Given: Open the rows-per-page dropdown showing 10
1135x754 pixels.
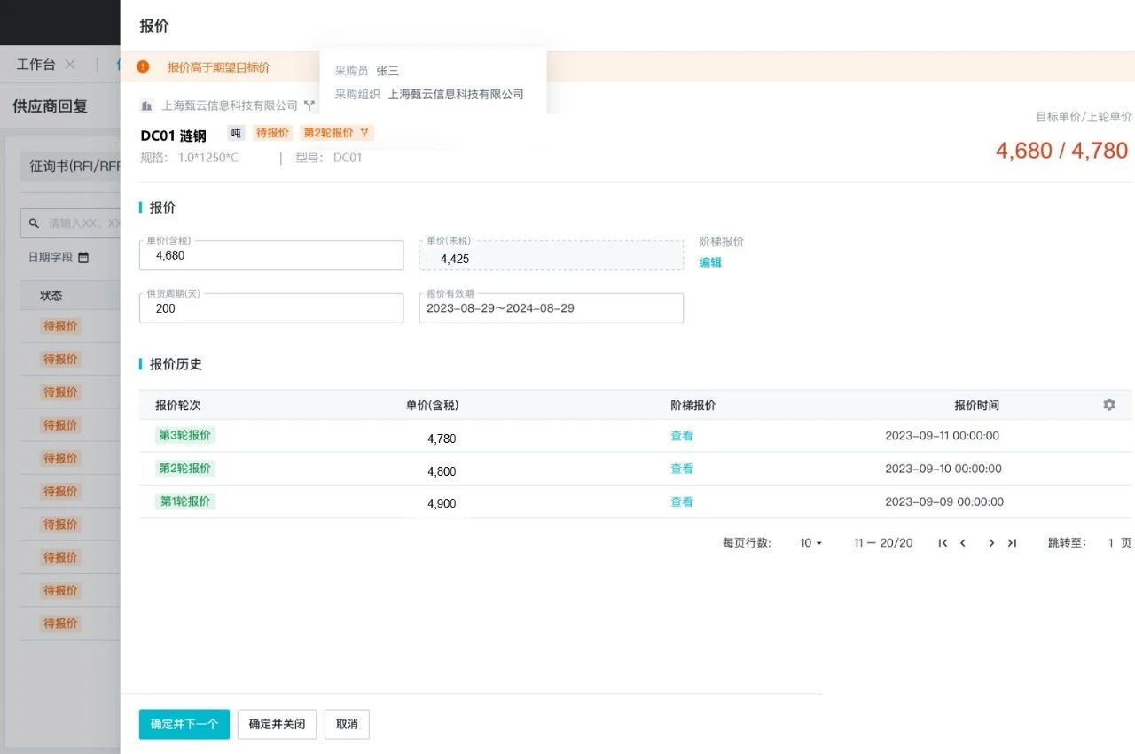Looking at the screenshot, I should point(810,543).
